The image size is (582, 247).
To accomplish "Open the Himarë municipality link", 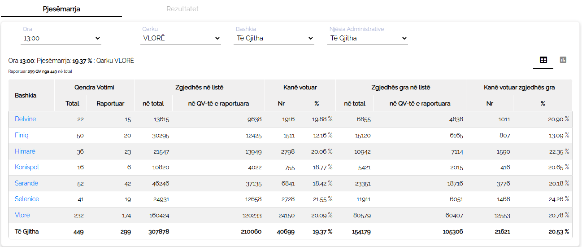I will [x=25, y=151].
